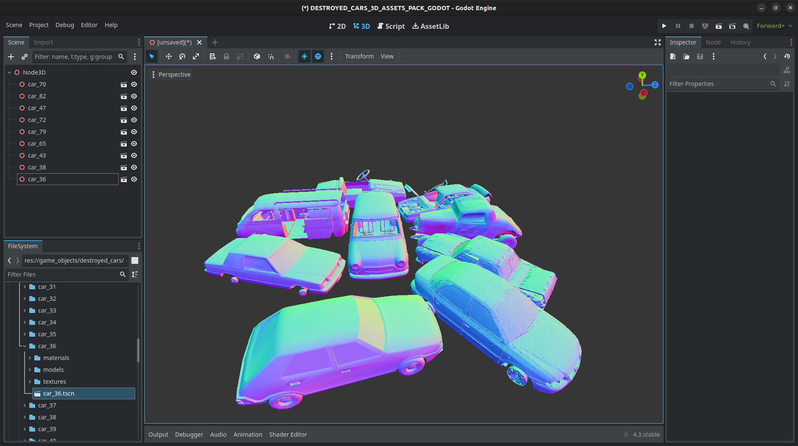Open the Scene menu

tap(14, 25)
